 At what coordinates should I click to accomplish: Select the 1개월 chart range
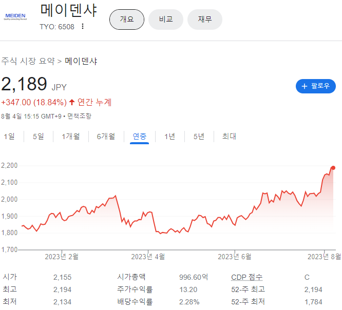(x=71, y=137)
